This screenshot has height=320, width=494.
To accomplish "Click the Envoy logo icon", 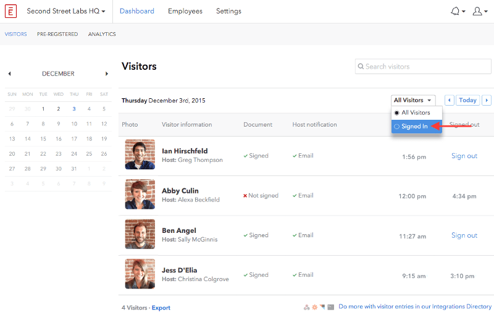I will click(10, 11).
